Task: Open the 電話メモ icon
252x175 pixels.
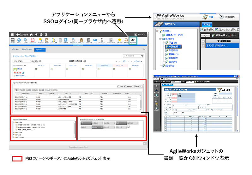Action: (66, 41)
